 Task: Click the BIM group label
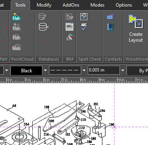pos(69,59)
